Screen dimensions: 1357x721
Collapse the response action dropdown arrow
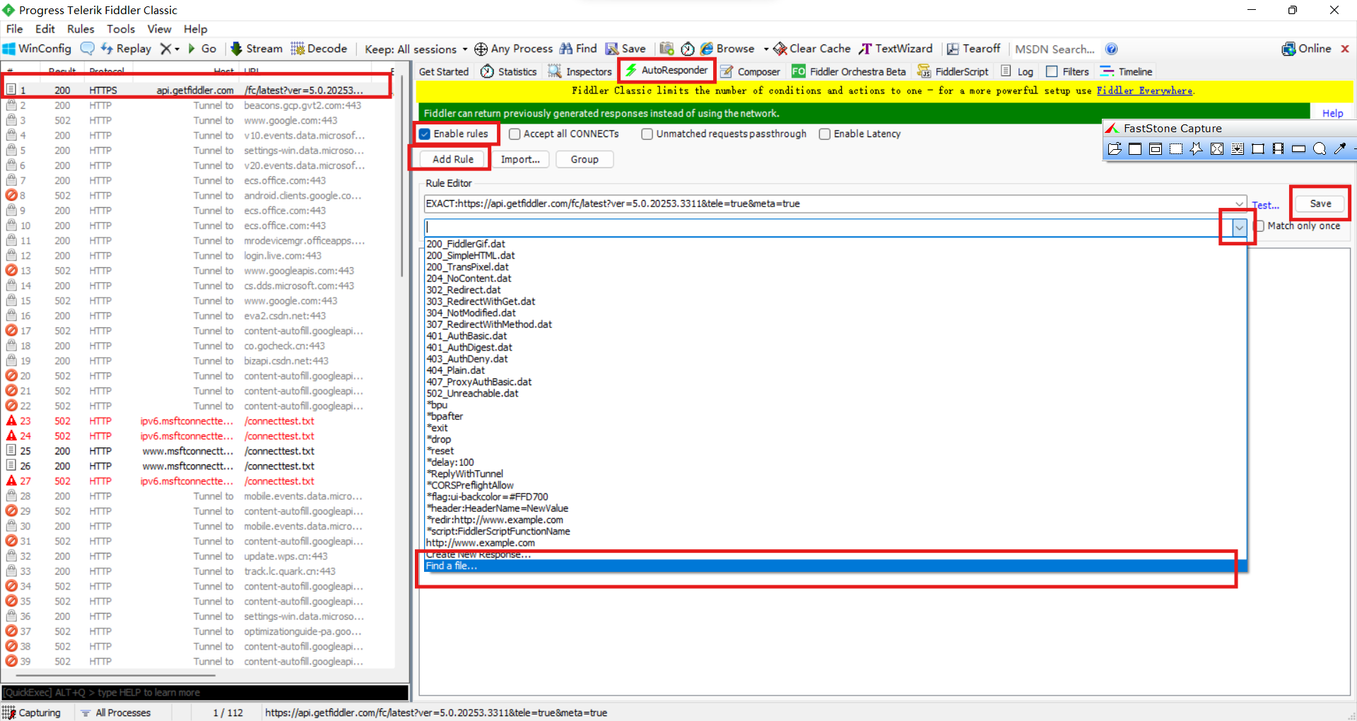point(1239,227)
